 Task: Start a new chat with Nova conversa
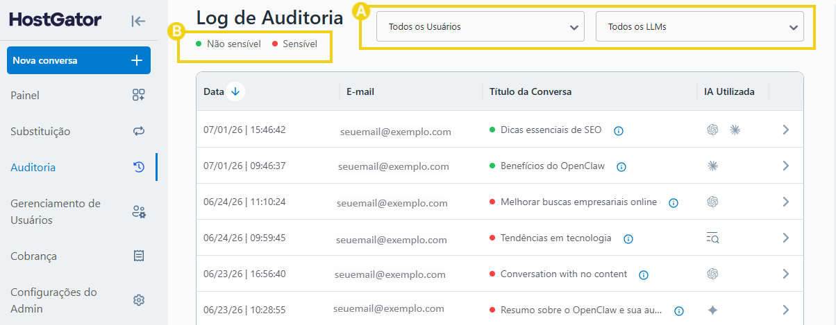pos(78,60)
